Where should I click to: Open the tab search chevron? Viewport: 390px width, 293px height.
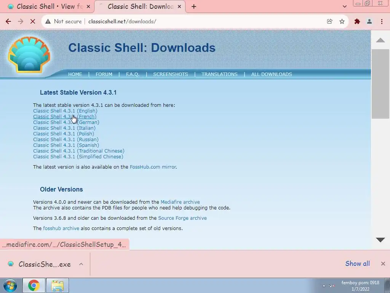point(344,6)
